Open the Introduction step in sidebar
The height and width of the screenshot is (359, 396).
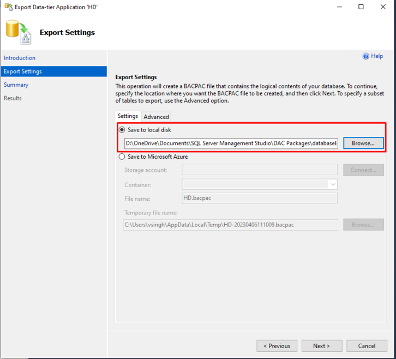pos(20,58)
